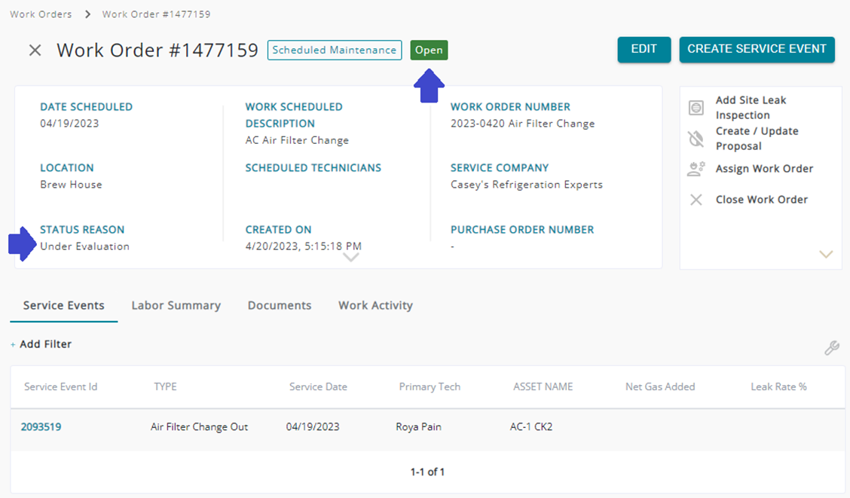Click the 04/19/2023 date scheduled value
The width and height of the screenshot is (850, 498).
69,124
